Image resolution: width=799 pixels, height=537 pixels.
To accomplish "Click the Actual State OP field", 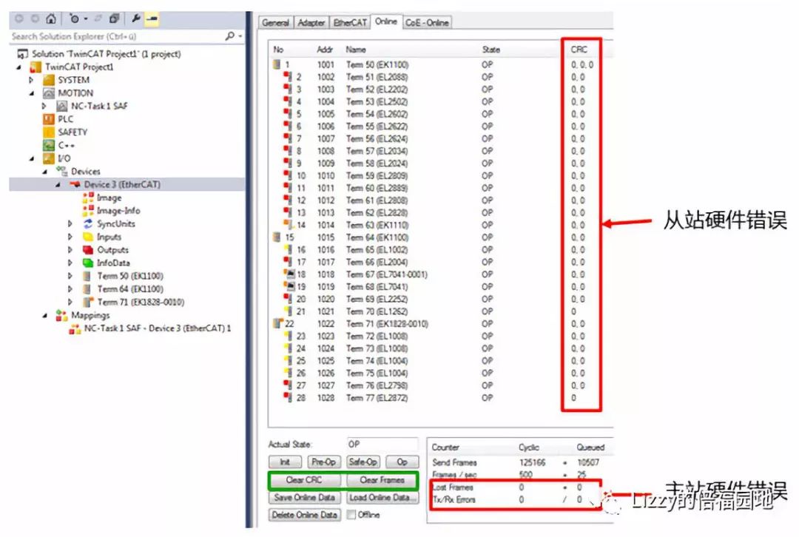I will (x=382, y=445).
